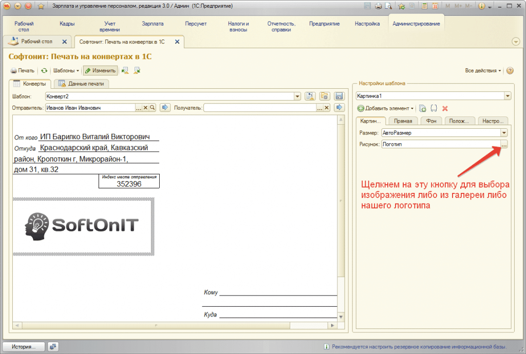Open the Все действия menu
Viewport: 526px width, 354px height.
pos(483,71)
